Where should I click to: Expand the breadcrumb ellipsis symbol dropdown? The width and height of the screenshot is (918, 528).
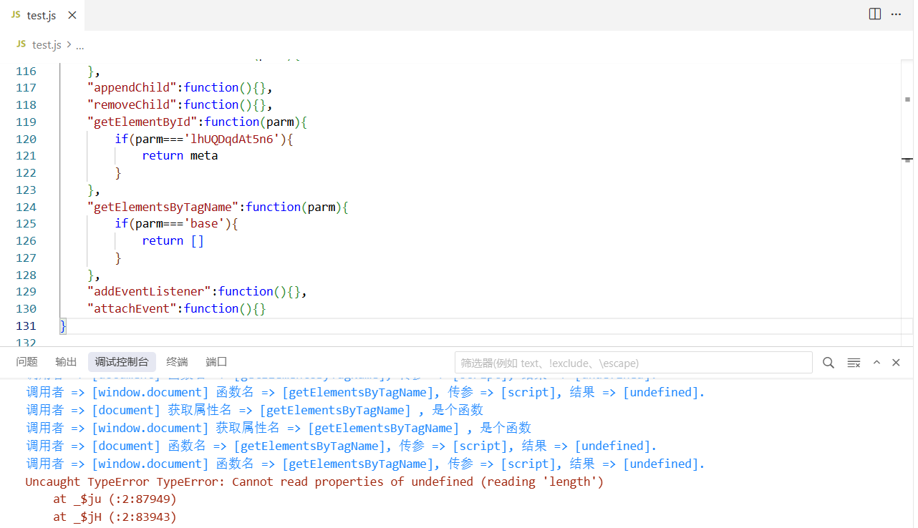point(80,45)
